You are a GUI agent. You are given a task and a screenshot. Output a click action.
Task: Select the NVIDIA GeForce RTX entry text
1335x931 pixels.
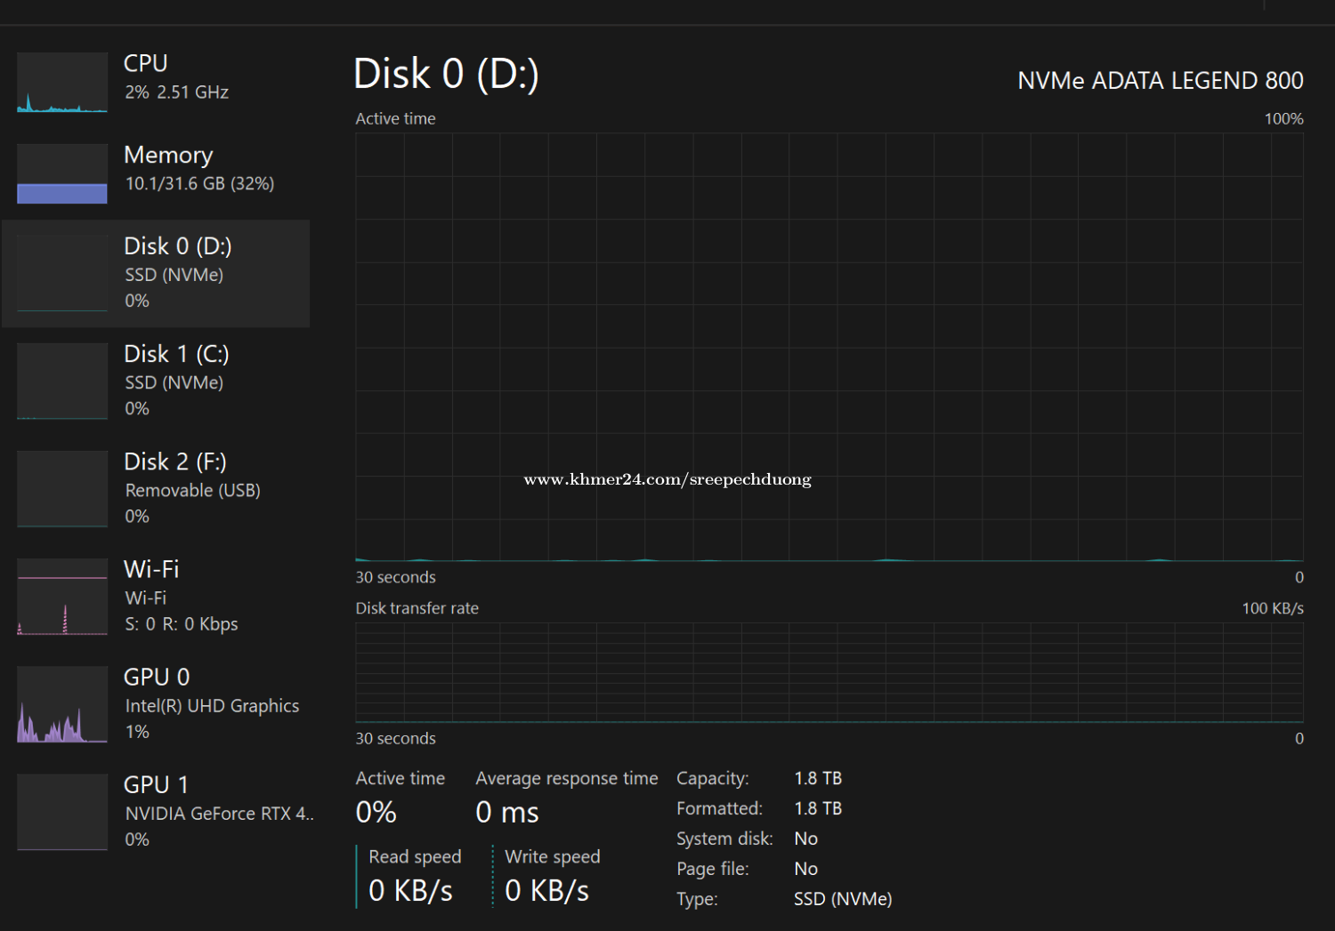(219, 814)
